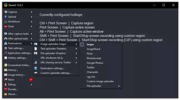
Task: Click the blue Upload arrow icon
Action: tap(6, 17)
